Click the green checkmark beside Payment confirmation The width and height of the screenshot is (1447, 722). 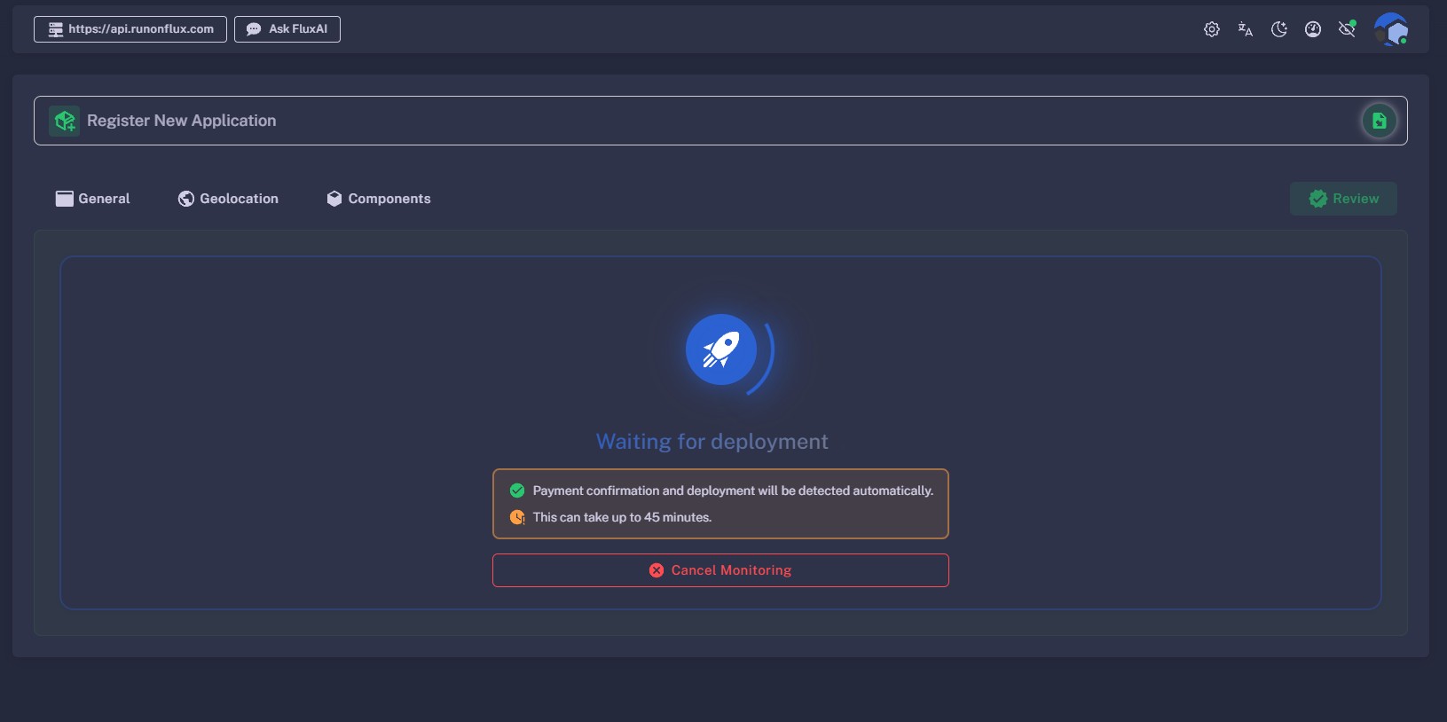[x=517, y=490]
